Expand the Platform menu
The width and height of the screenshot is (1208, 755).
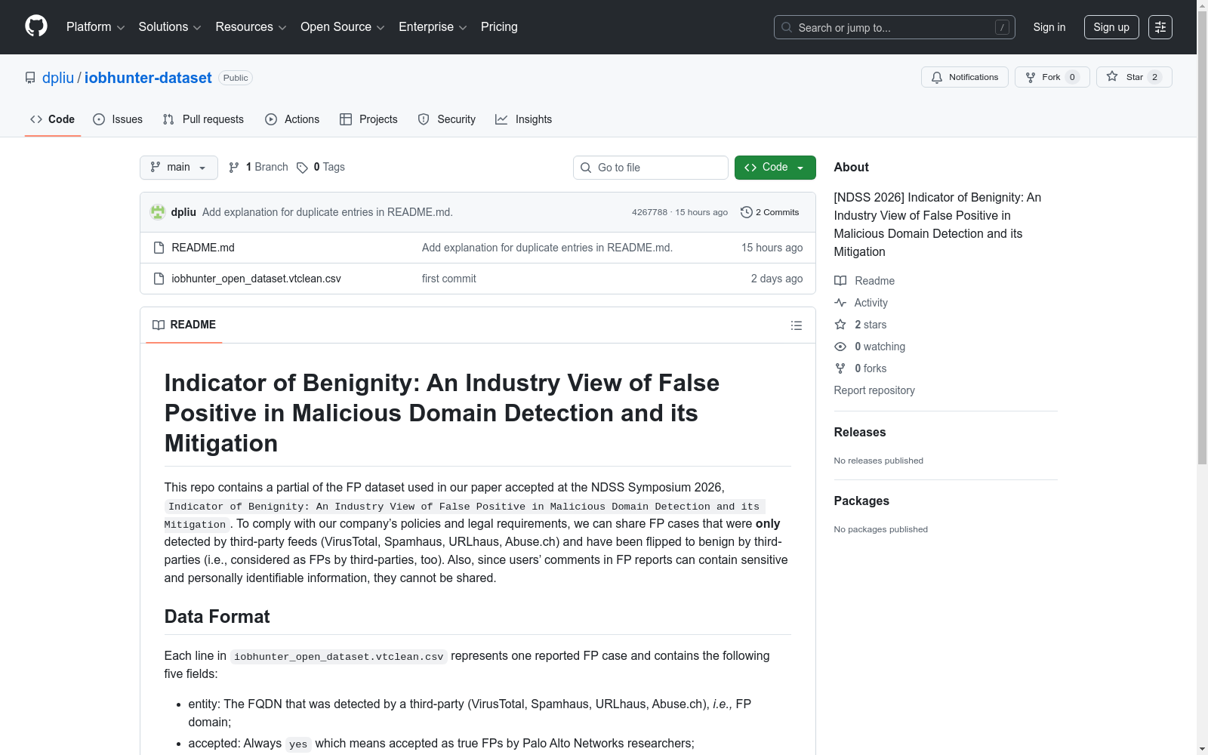coord(96,27)
